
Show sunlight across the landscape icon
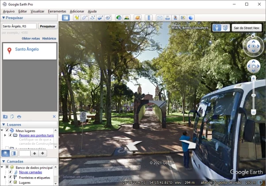[x=127, y=18]
